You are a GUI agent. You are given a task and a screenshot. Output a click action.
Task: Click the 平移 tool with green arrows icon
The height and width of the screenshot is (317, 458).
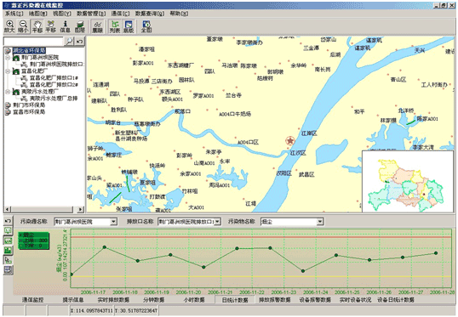[51, 26]
